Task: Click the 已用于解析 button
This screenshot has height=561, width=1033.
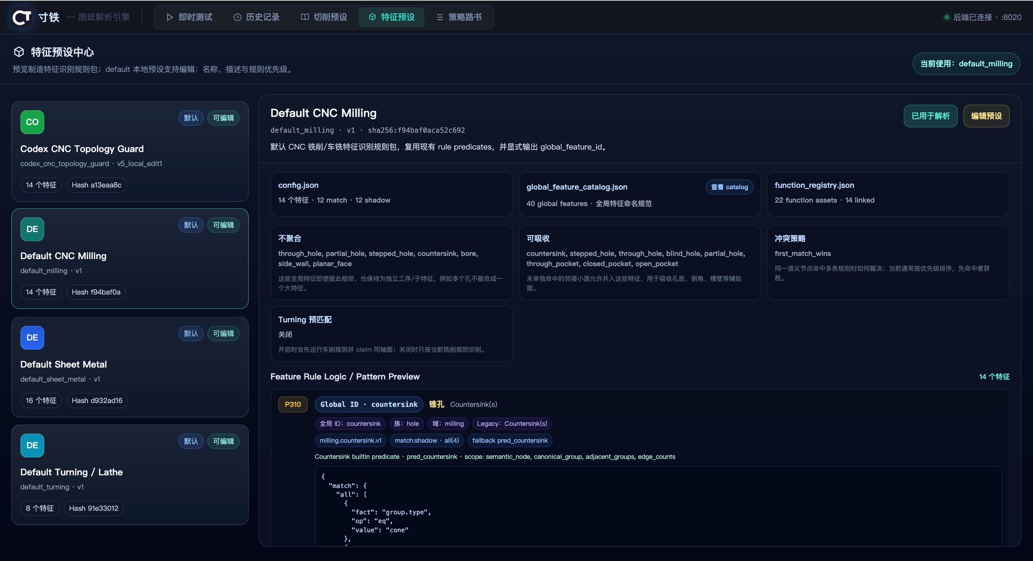Action: point(930,116)
